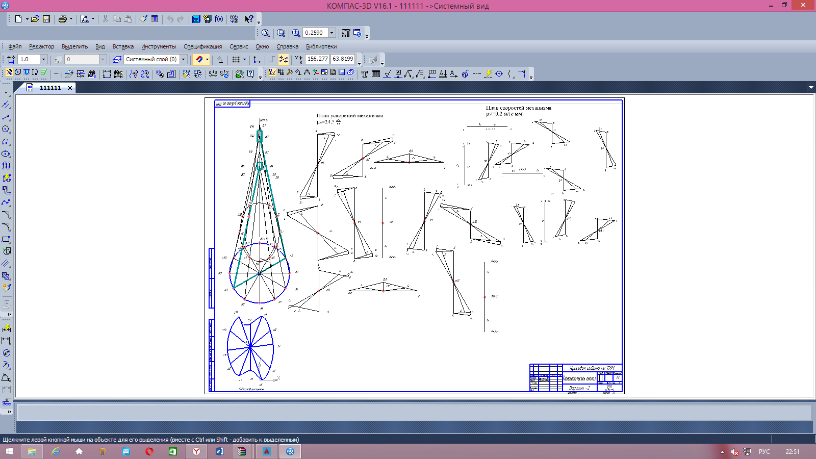Select the Circle drawing tool
Image resolution: width=816 pixels, height=459 pixels.
(6, 129)
